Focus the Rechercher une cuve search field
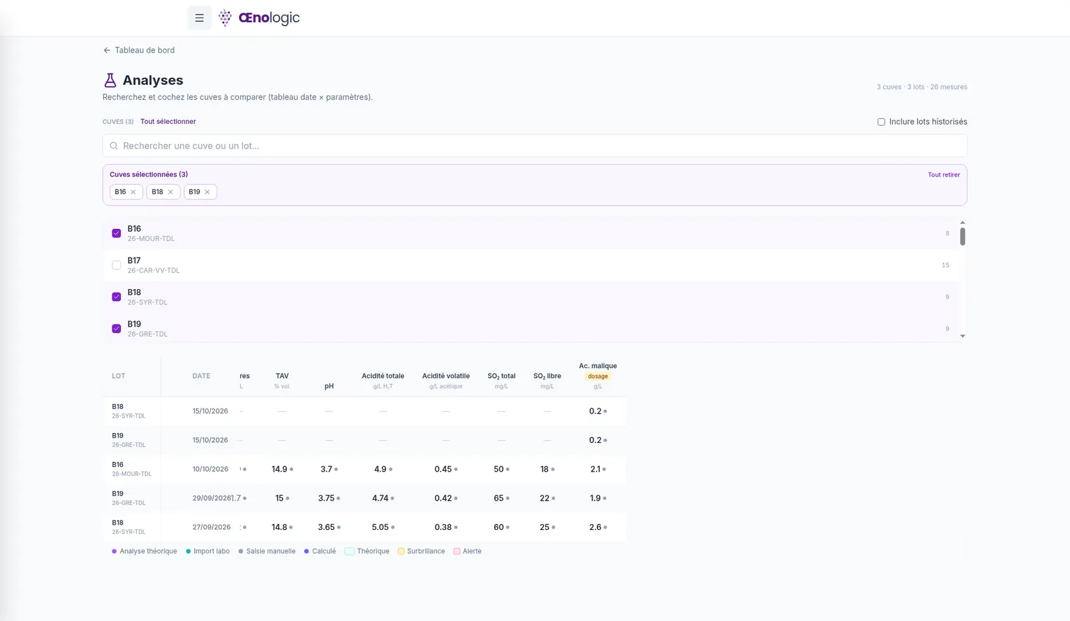 coord(535,146)
